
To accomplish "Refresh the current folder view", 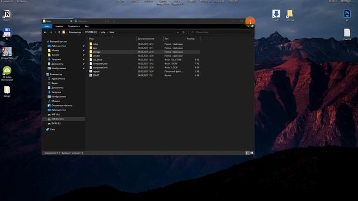I will pos(183,32).
